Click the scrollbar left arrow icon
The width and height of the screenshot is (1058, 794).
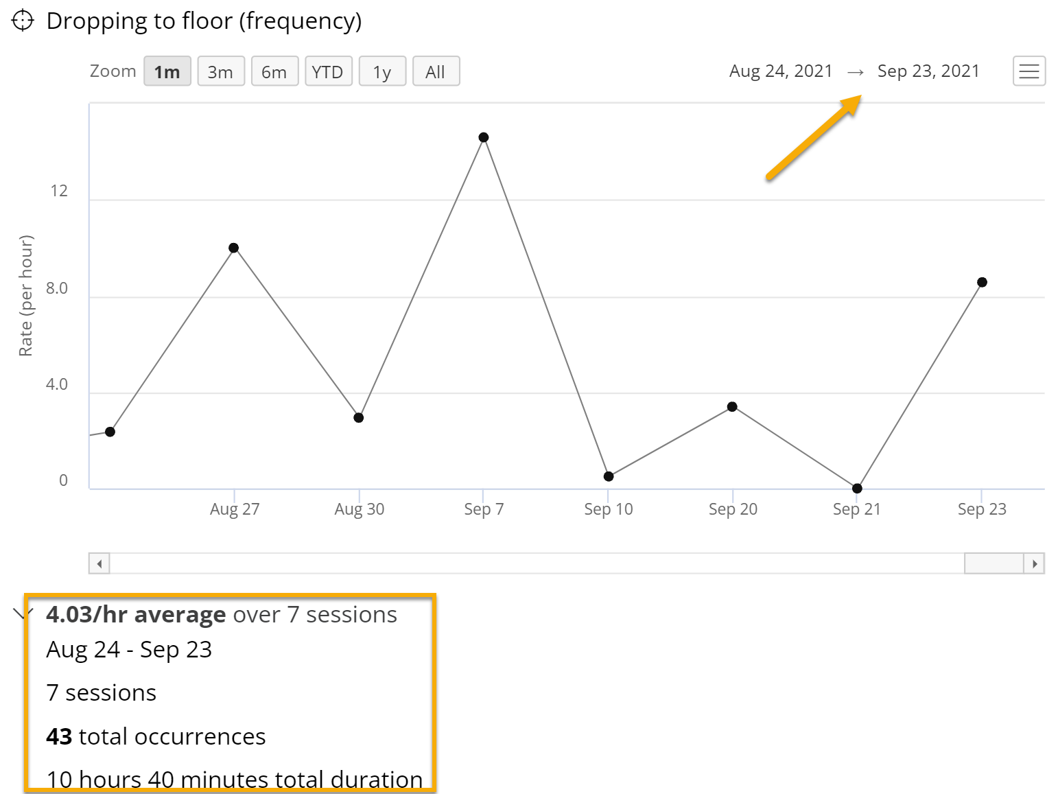98,563
